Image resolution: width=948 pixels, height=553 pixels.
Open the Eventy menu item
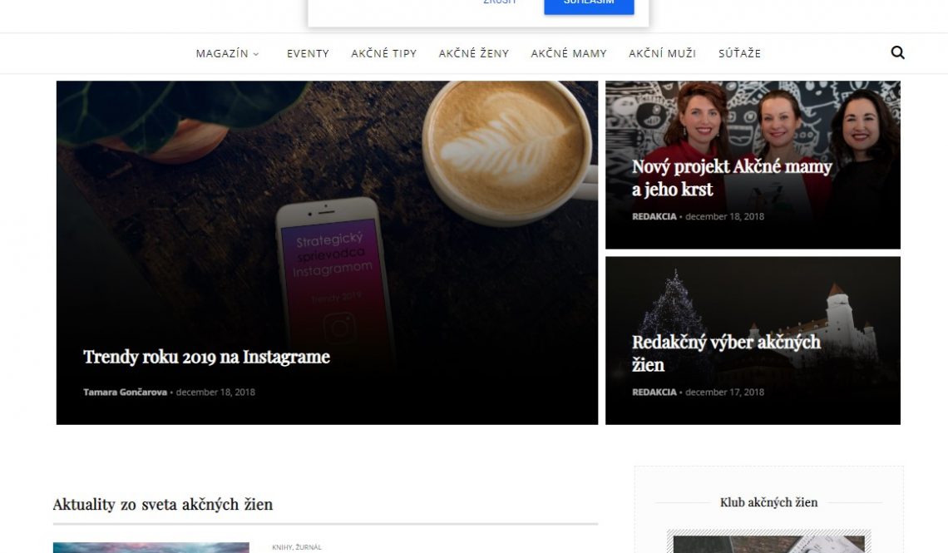tap(308, 53)
